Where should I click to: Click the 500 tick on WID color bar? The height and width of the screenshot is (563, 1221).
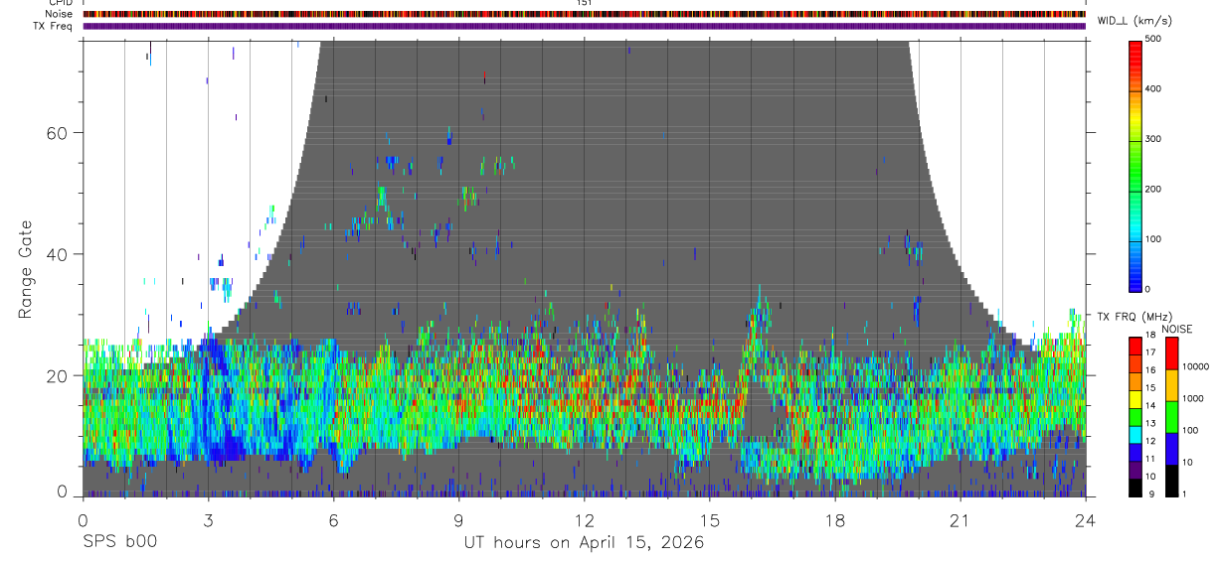pyautogui.click(x=1155, y=40)
